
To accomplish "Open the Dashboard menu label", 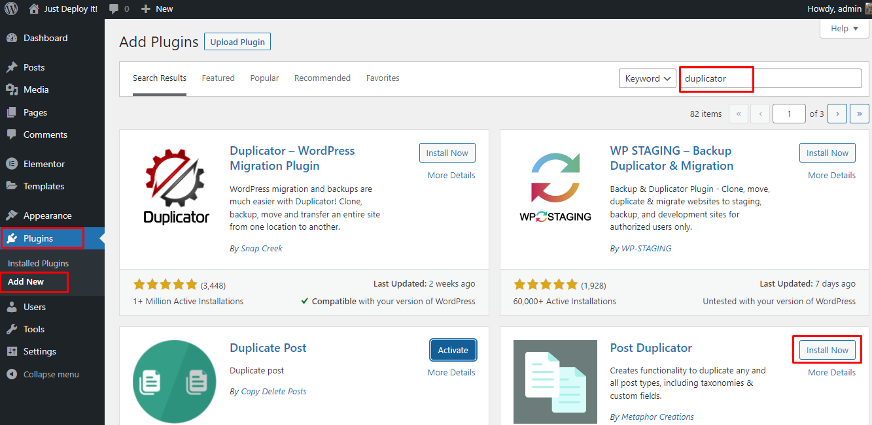I will pos(46,38).
